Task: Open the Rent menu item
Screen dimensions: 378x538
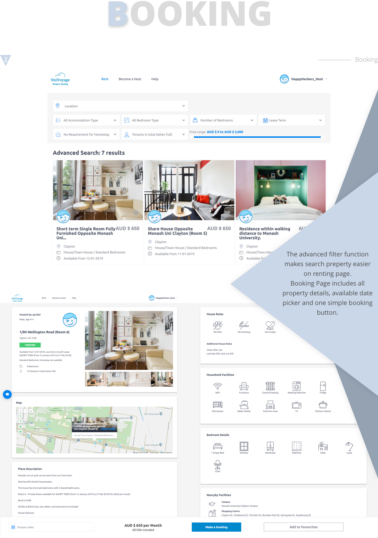Action: [x=105, y=79]
